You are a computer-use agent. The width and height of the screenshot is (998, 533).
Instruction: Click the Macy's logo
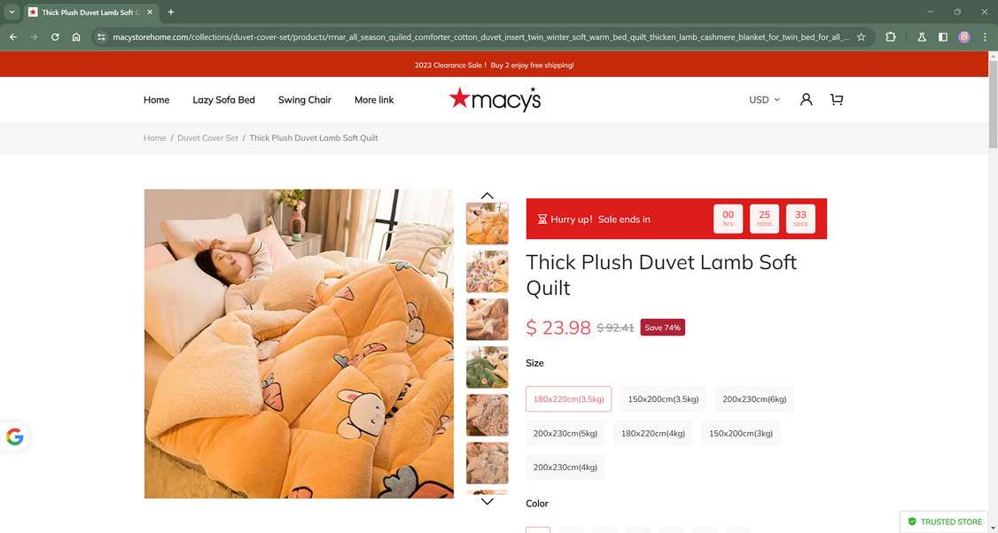tap(495, 99)
